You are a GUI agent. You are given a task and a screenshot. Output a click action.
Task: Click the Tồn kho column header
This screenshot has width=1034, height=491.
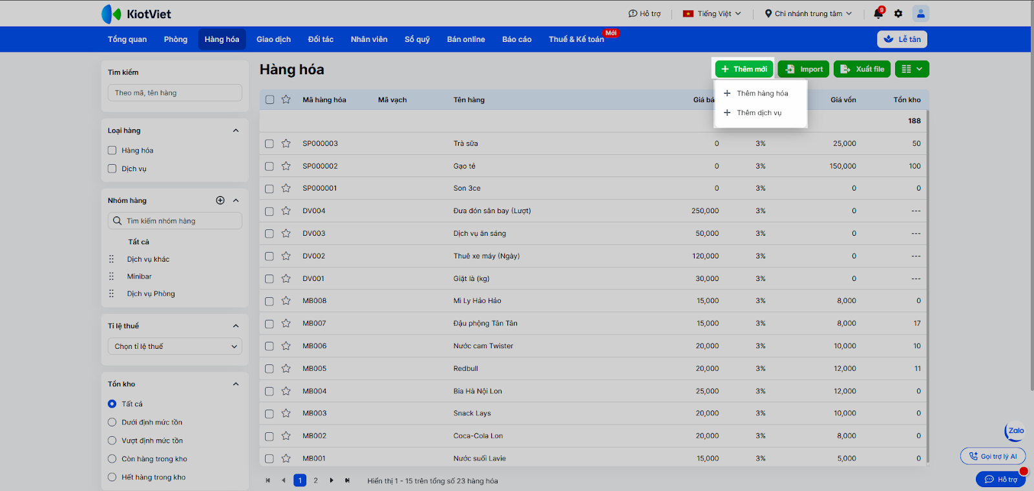pos(907,99)
